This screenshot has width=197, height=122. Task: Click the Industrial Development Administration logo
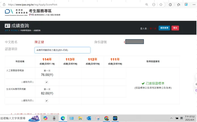tap(16, 12)
